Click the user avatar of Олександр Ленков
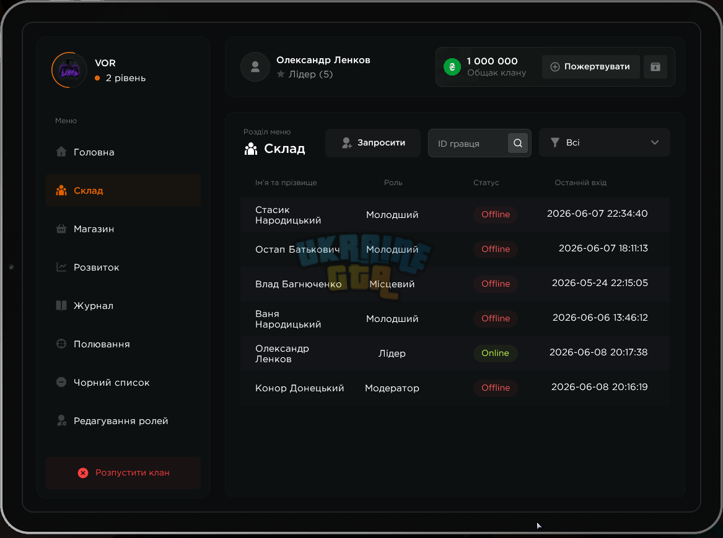 pos(255,67)
